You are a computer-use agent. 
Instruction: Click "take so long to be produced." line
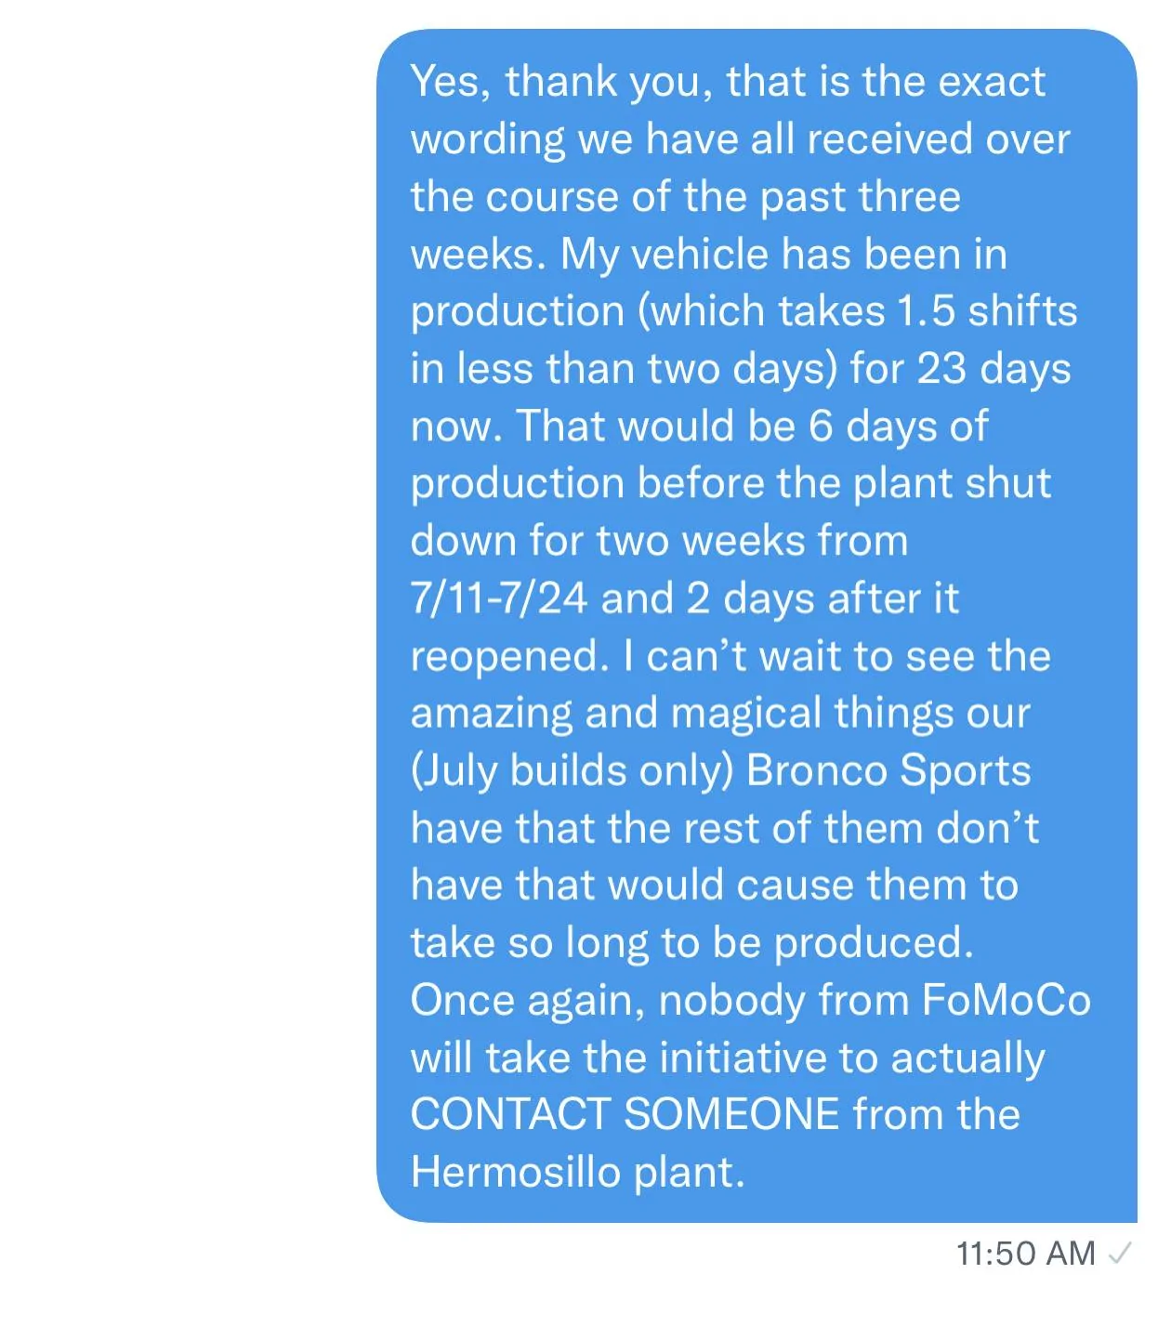[x=691, y=942]
